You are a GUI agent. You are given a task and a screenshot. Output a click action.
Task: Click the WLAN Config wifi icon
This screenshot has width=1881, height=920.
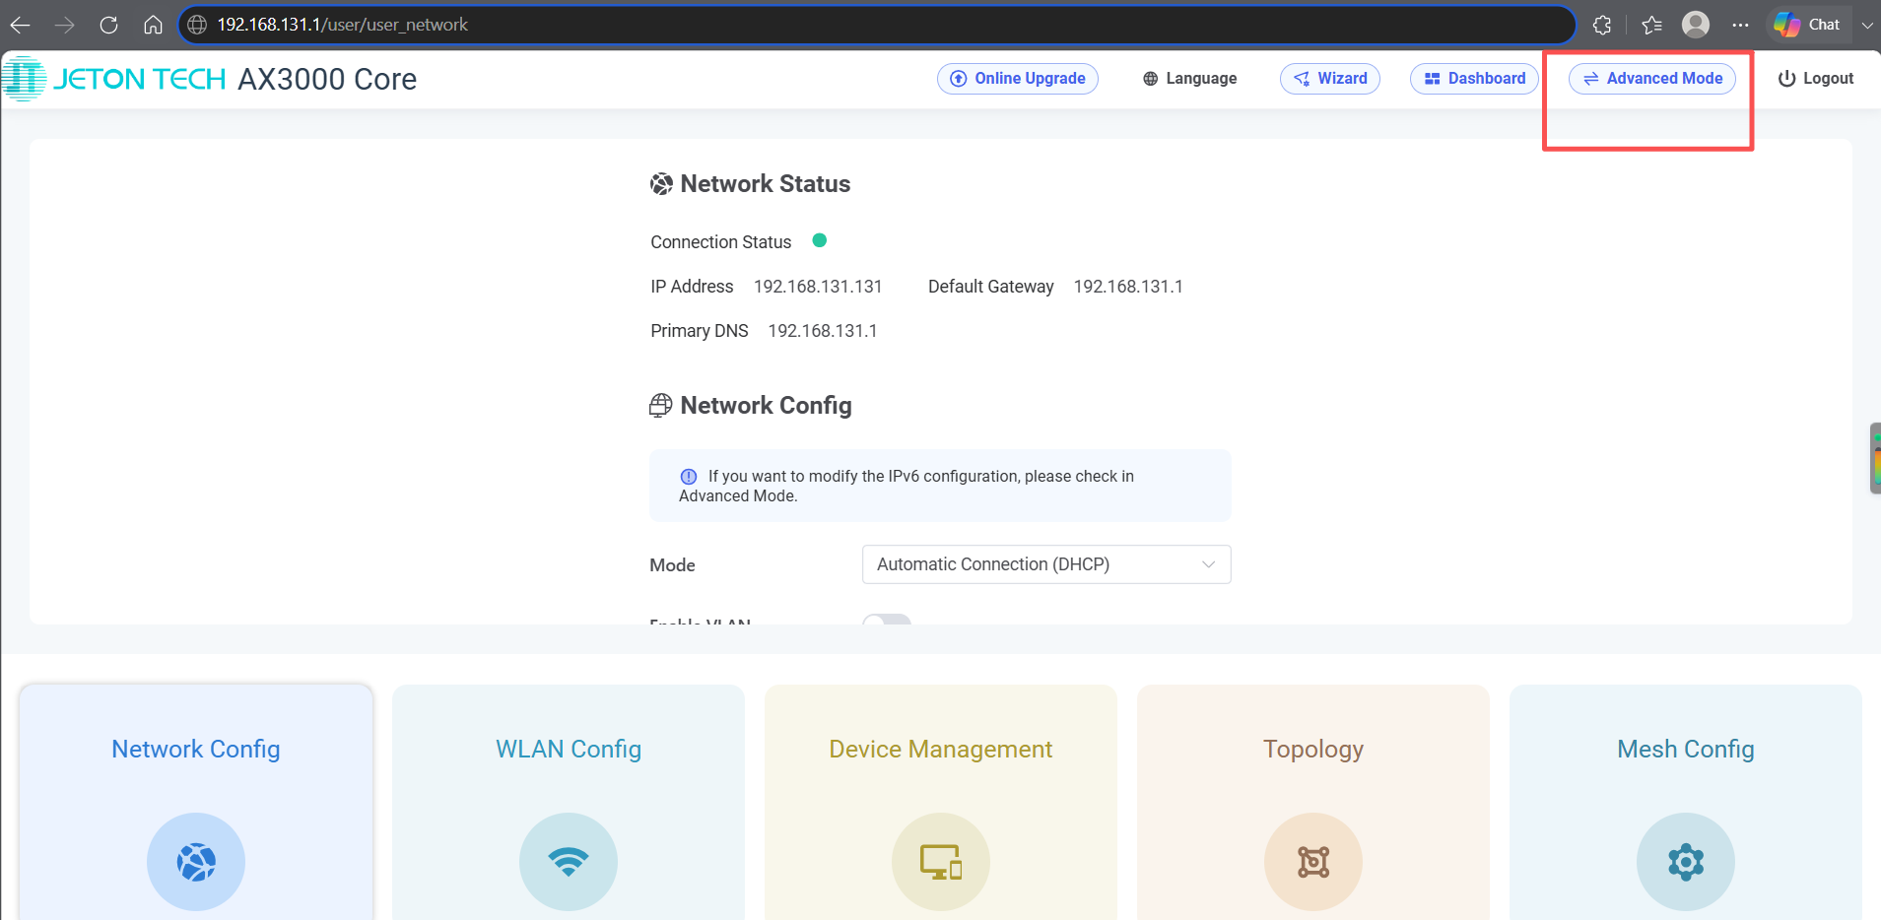pos(569,862)
